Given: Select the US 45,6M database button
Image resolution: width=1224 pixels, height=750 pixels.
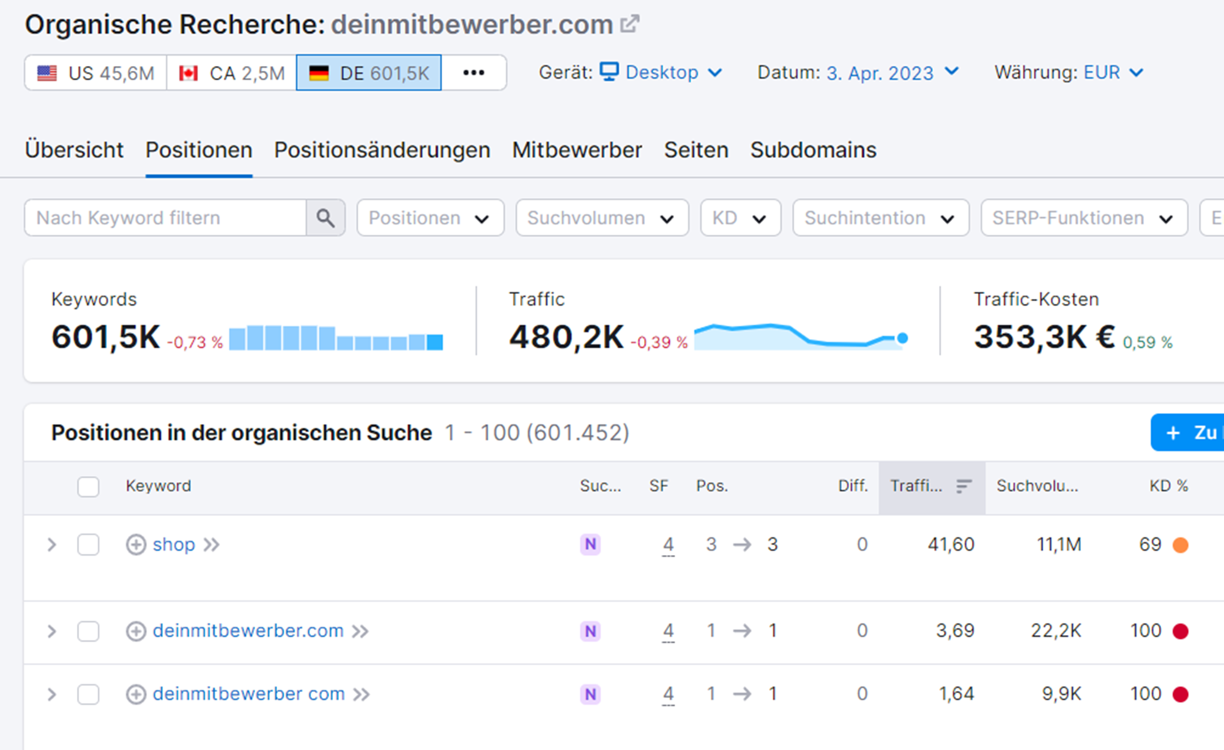Looking at the screenshot, I should (x=96, y=73).
